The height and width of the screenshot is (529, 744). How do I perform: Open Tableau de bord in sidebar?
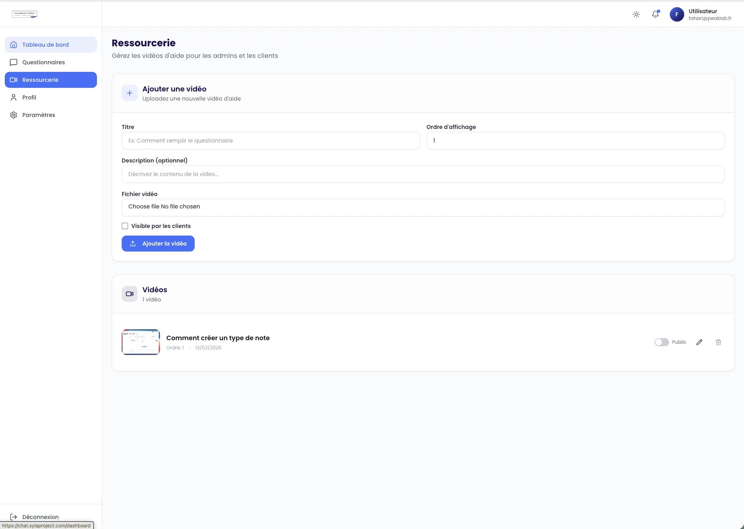coord(51,45)
